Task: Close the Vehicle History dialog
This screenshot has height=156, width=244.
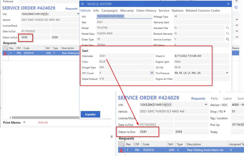Action: 228,4
